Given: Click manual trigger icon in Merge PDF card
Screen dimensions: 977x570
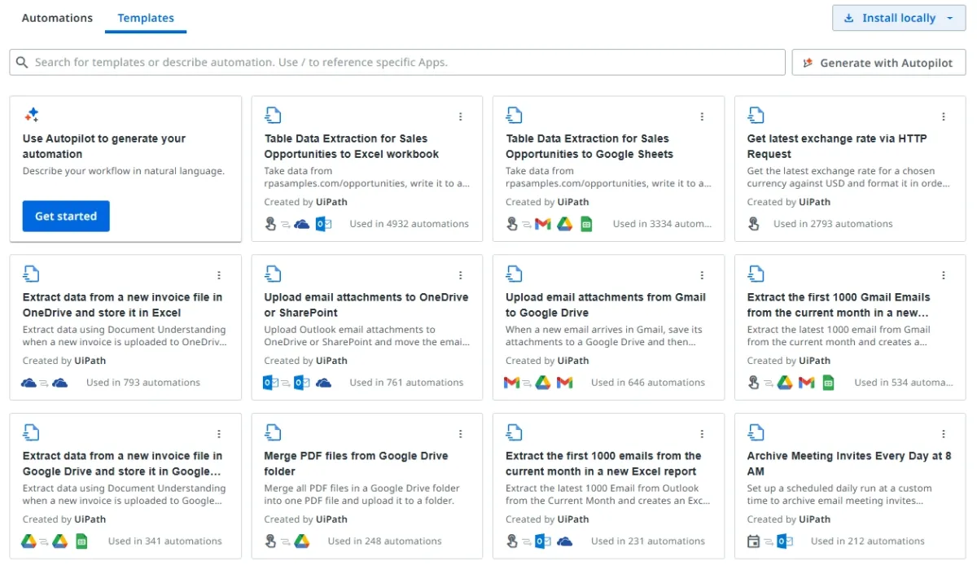Looking at the screenshot, I should coord(271,541).
